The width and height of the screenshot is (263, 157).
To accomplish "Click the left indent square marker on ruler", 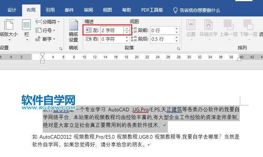I will point(42,61).
